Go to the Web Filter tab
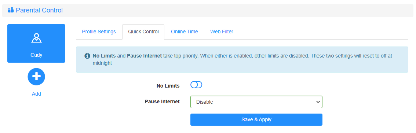 pos(222,32)
